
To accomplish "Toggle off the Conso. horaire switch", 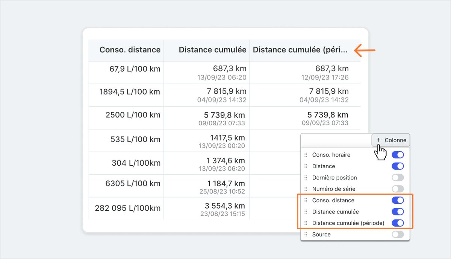I will point(398,155).
